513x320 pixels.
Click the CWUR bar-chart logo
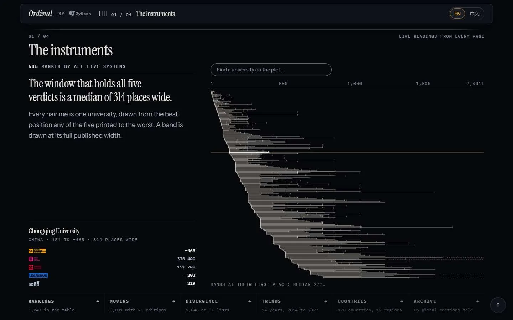pyautogui.click(x=34, y=283)
